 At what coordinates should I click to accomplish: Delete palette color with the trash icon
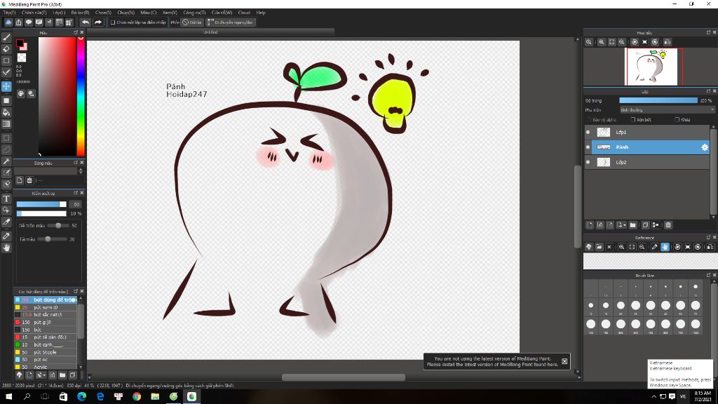(29, 180)
